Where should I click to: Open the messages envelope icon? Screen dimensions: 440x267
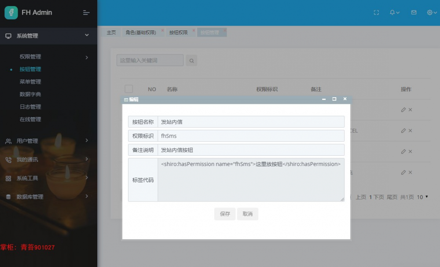pos(413,12)
